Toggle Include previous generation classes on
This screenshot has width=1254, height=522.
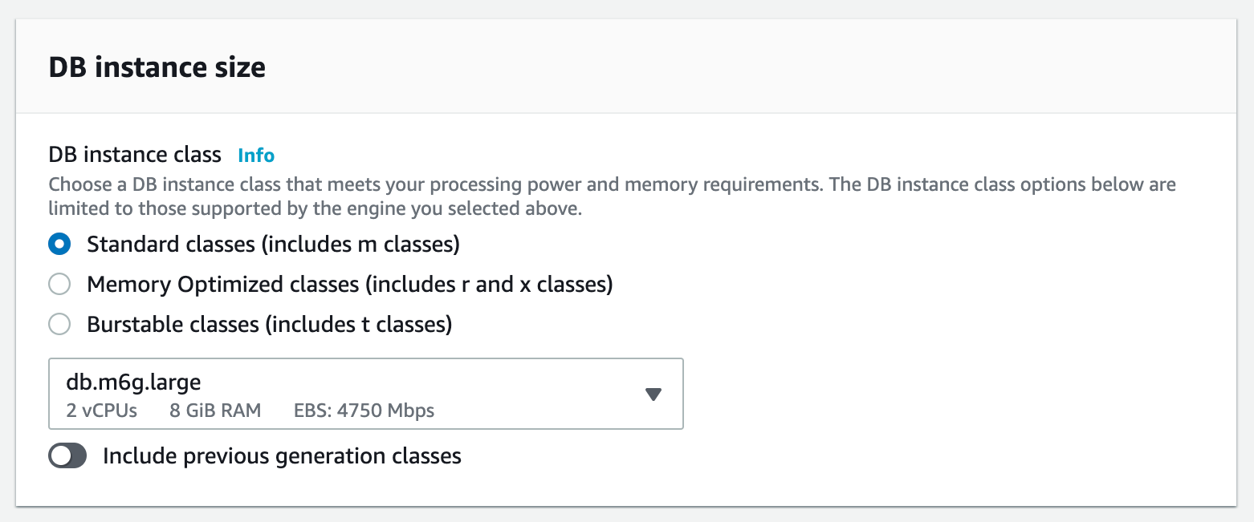click(x=67, y=455)
